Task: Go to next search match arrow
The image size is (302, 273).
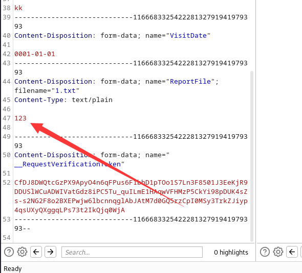Action: 51,252
